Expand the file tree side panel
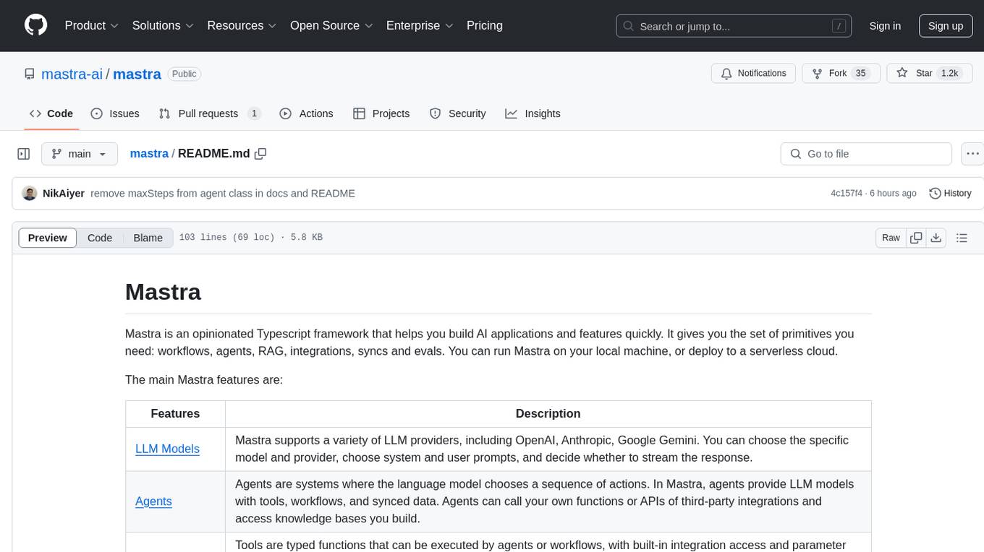The image size is (984, 552). [23, 154]
